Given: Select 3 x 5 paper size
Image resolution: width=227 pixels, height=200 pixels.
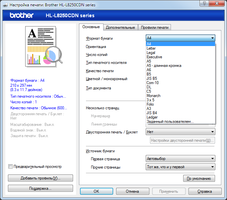Looking at the screenshot, I should pyautogui.click(x=181, y=100).
